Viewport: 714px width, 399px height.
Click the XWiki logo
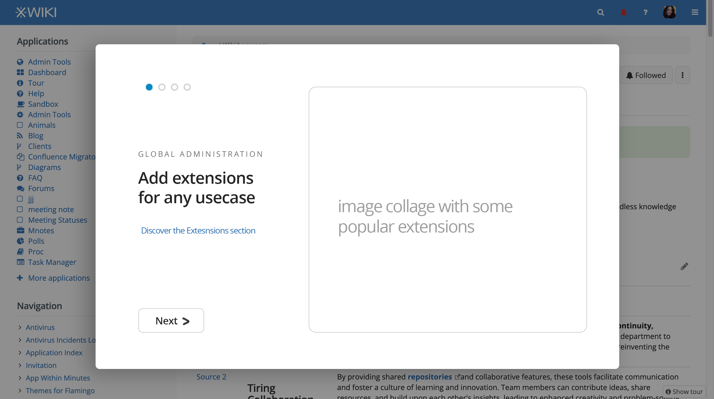tap(36, 12)
